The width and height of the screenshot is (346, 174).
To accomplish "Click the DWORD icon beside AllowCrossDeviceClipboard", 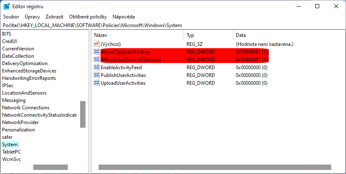I will coord(97,60).
